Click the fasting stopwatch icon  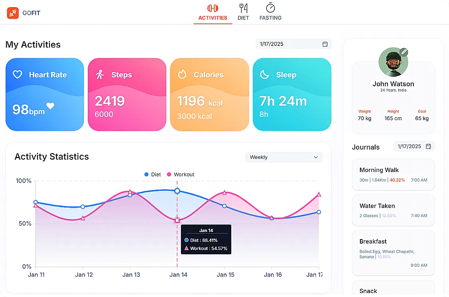[270, 8]
